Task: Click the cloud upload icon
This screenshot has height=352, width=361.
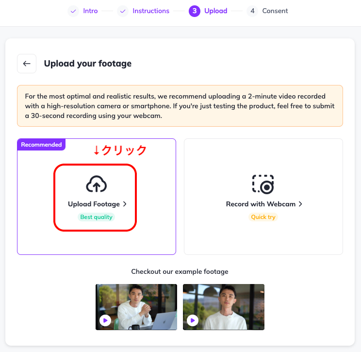Action: click(96, 184)
